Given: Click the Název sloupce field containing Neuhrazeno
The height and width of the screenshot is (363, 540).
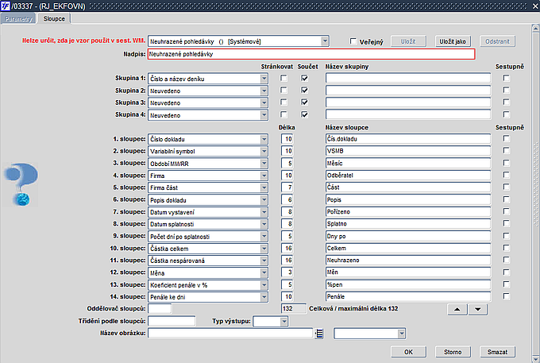Looking at the screenshot, I should 408,260.
